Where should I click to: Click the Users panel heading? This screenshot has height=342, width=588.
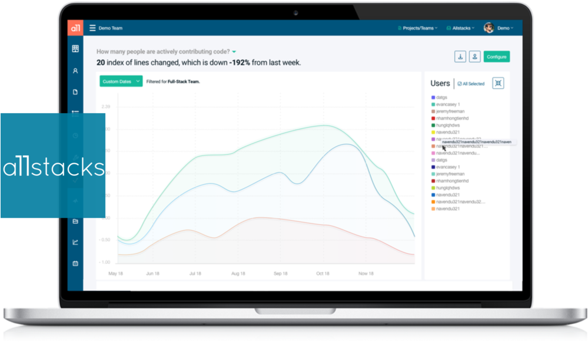pos(440,83)
